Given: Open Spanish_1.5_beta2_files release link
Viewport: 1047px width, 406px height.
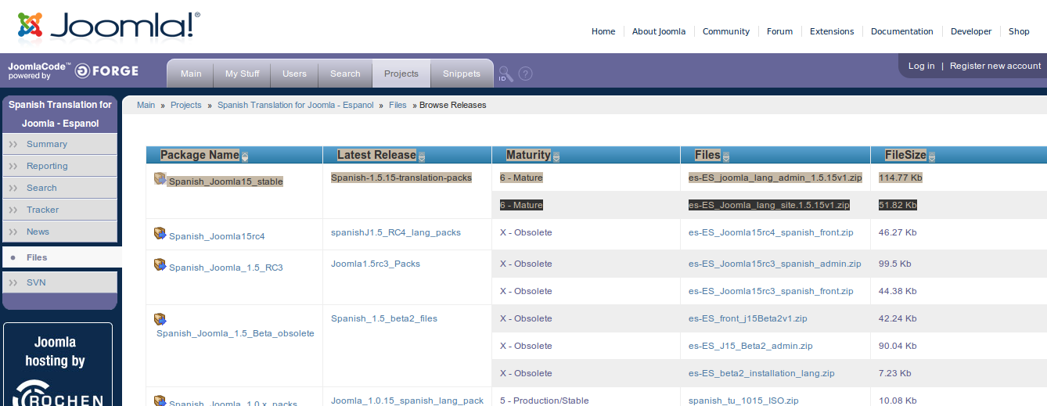Looking at the screenshot, I should click(x=384, y=318).
